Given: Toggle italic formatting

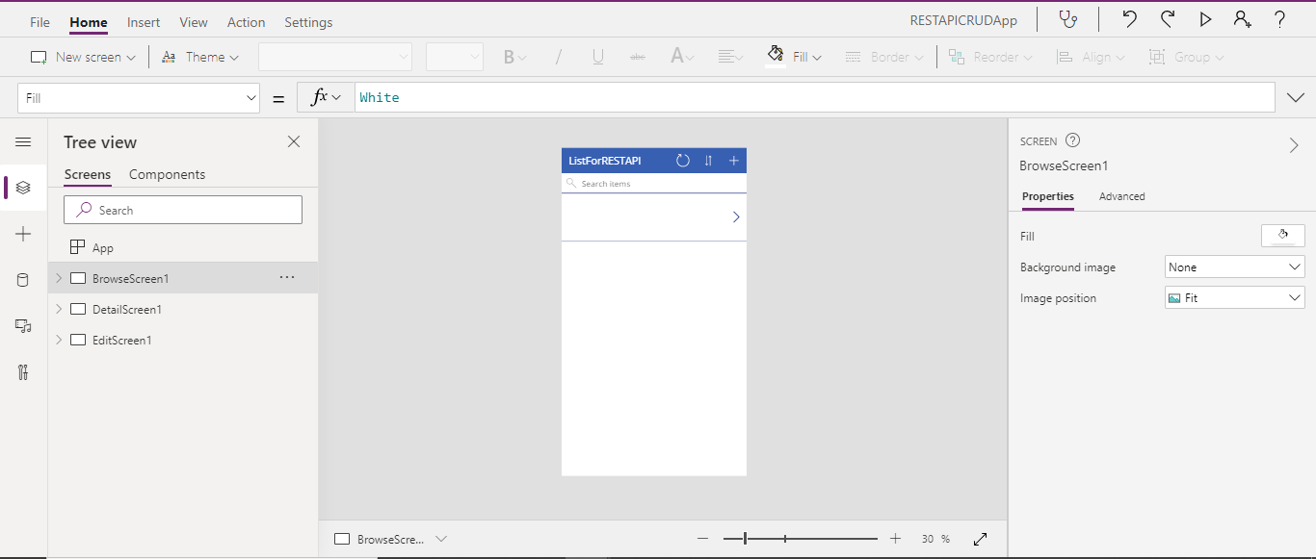Looking at the screenshot, I should click(558, 56).
